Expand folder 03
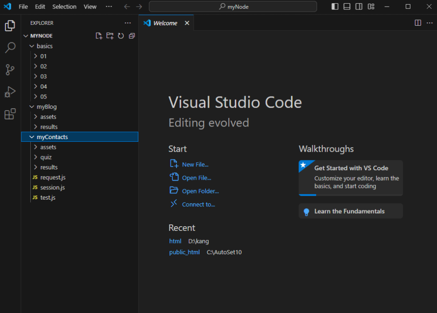The width and height of the screenshot is (437, 313). point(35,77)
